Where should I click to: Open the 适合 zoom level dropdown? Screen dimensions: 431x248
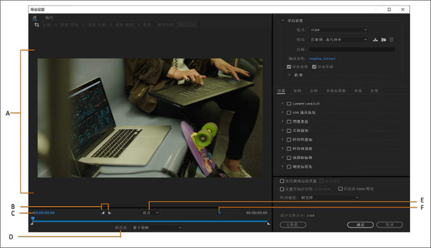pyautogui.click(x=150, y=213)
